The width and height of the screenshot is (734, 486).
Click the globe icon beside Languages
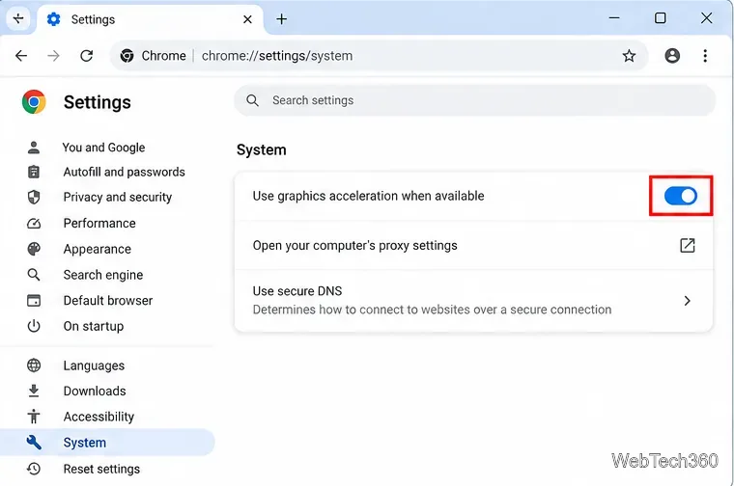coord(34,365)
